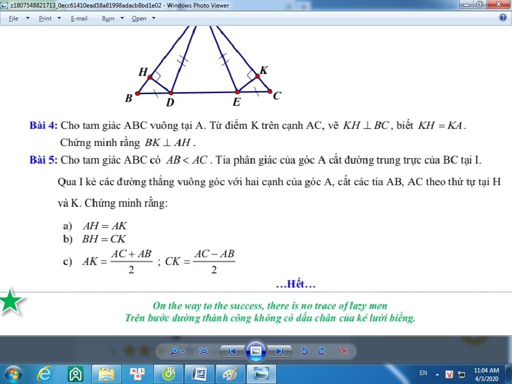The image size is (512, 384).
Task: Start the slide show
Action: (x=255, y=351)
